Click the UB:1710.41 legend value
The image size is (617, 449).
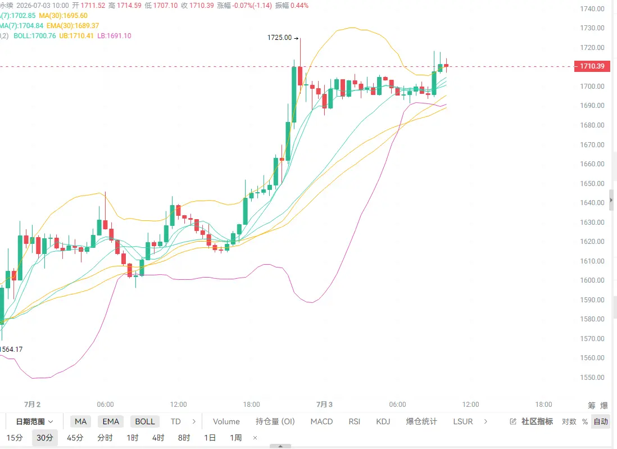tap(76, 36)
